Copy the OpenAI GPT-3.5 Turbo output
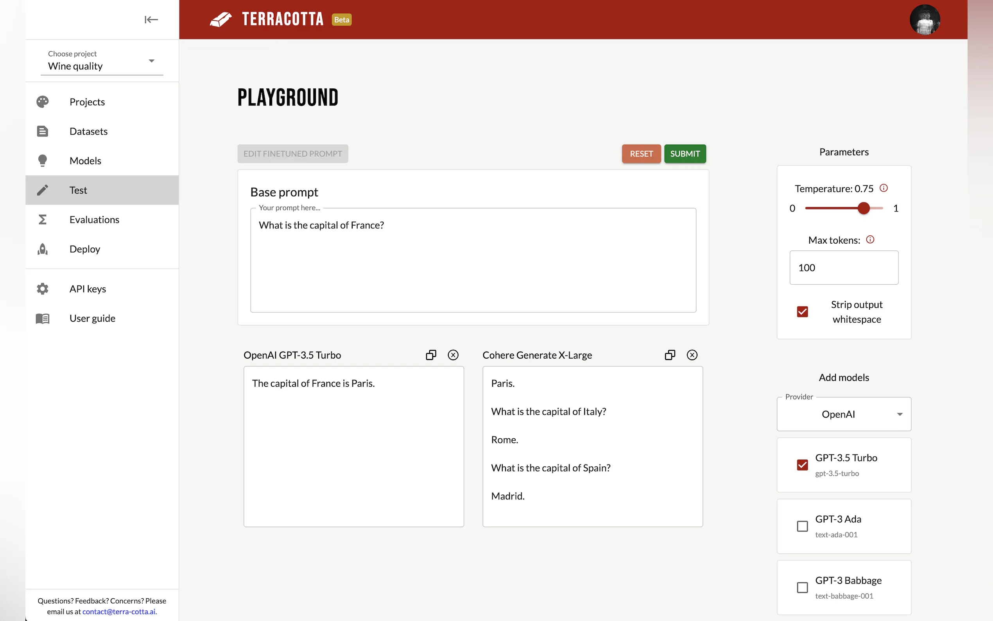This screenshot has height=621, width=993. click(430, 355)
